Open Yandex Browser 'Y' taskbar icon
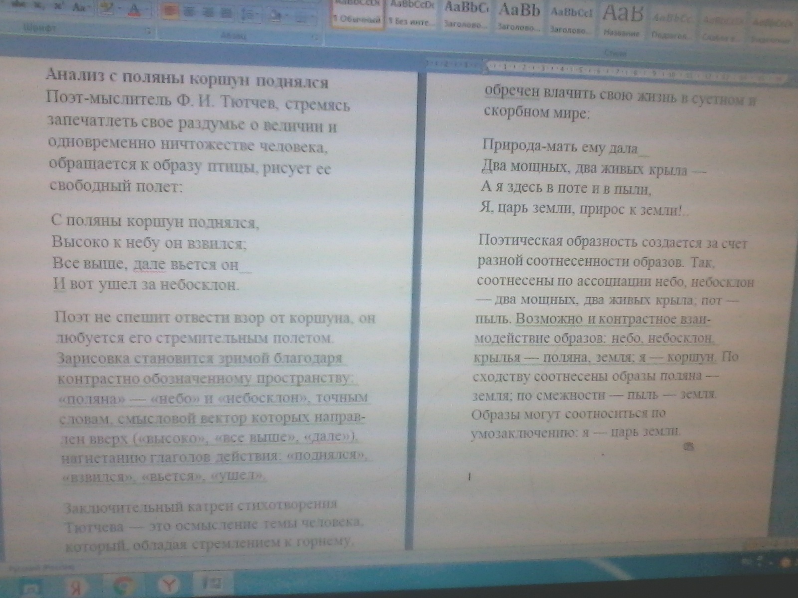This screenshot has width=798, height=598. pos(170,584)
